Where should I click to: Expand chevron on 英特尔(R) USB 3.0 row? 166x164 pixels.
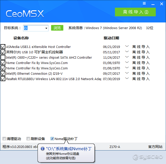(x=127, y=52)
